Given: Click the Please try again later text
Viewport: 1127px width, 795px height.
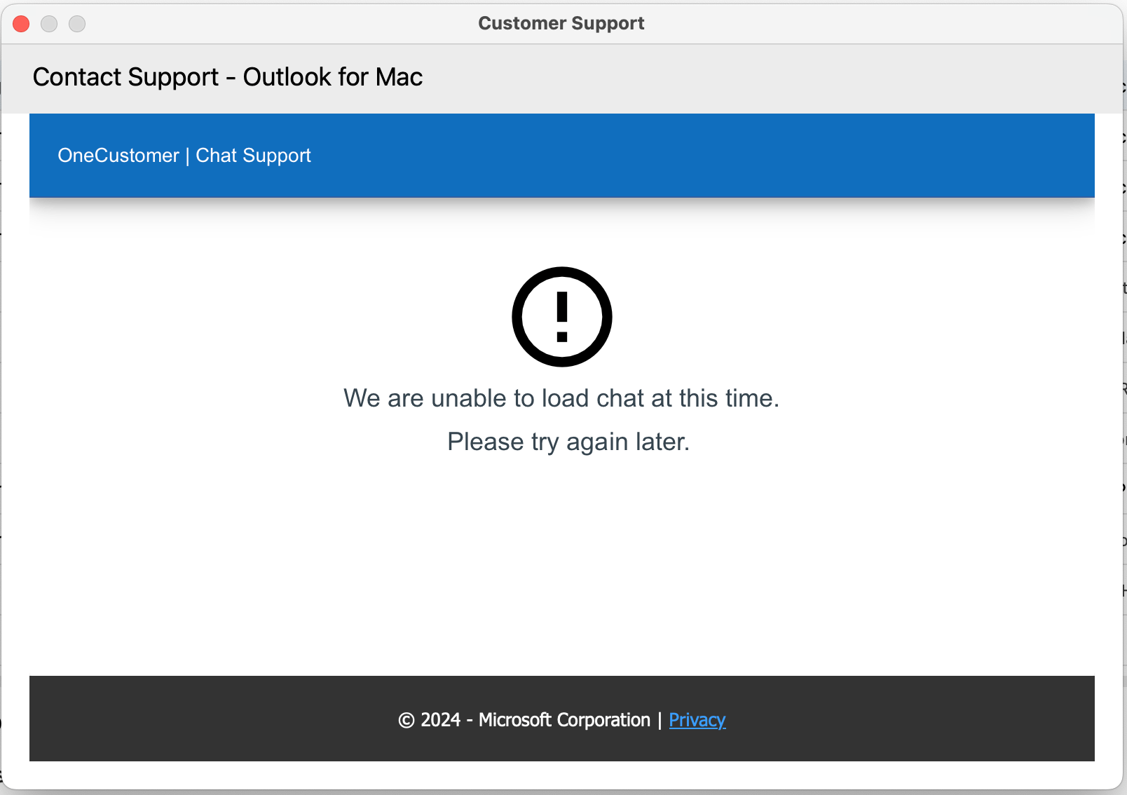Looking at the screenshot, I should [568, 442].
